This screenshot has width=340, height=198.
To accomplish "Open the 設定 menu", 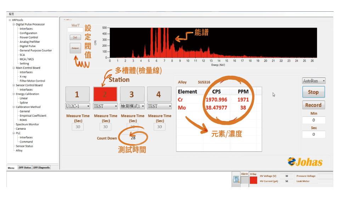I will (x=11, y=14).
